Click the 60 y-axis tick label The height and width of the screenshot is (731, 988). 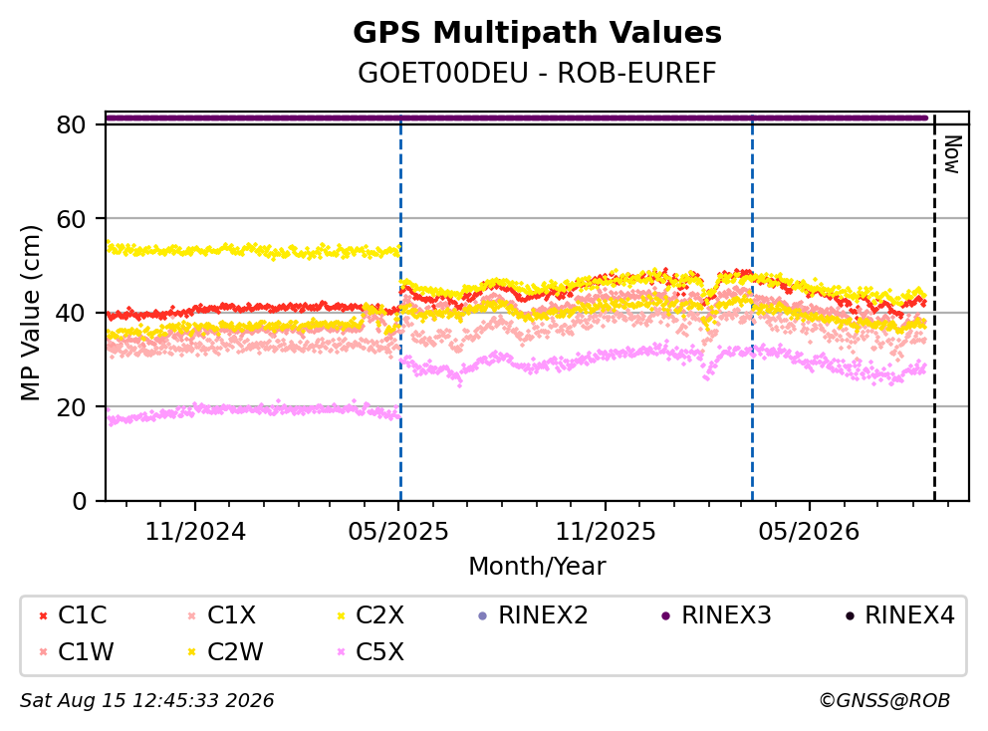click(x=71, y=219)
